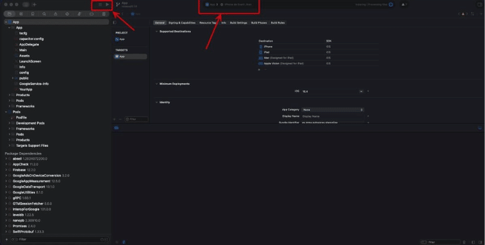The image size is (485, 245).
Task: Add a destination with the plus button
Action: coord(259,70)
